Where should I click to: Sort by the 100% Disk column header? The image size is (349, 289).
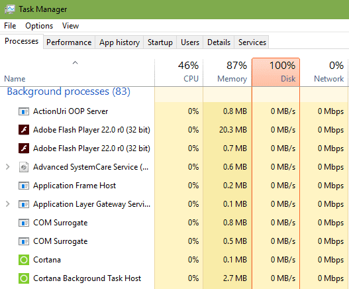[x=275, y=72]
